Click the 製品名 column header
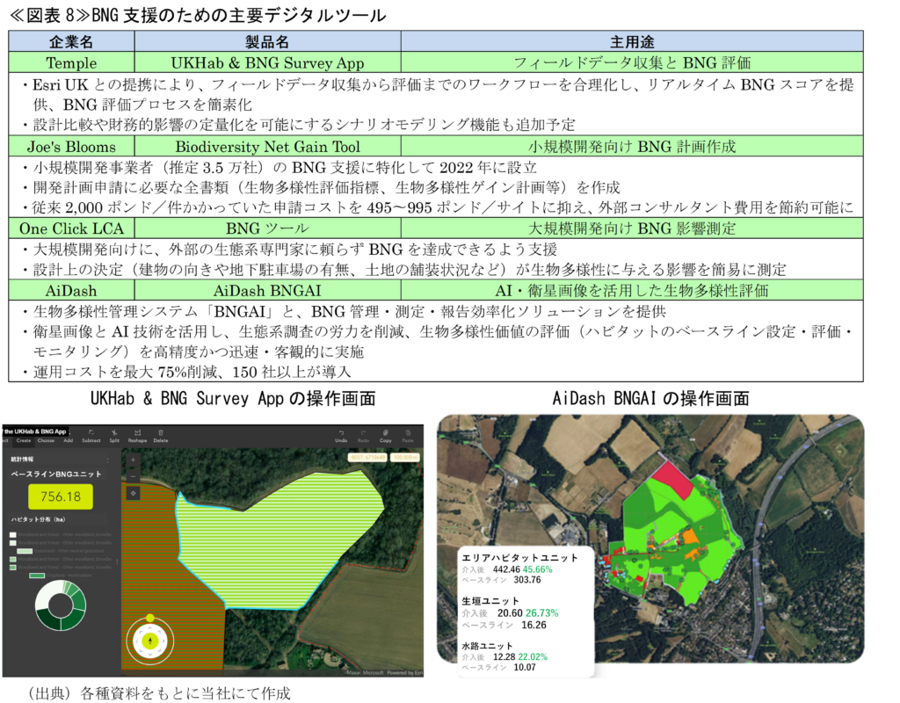The width and height of the screenshot is (900, 703). (x=267, y=42)
